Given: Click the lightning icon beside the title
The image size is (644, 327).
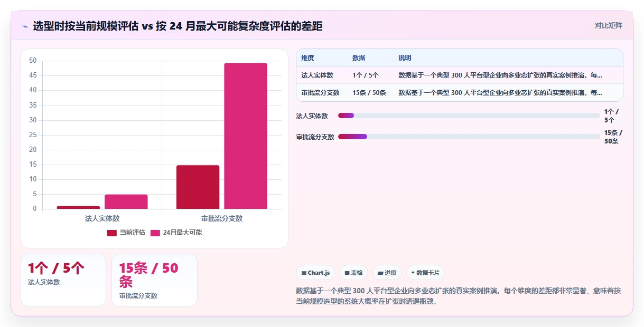Looking at the screenshot, I should coord(25,26).
